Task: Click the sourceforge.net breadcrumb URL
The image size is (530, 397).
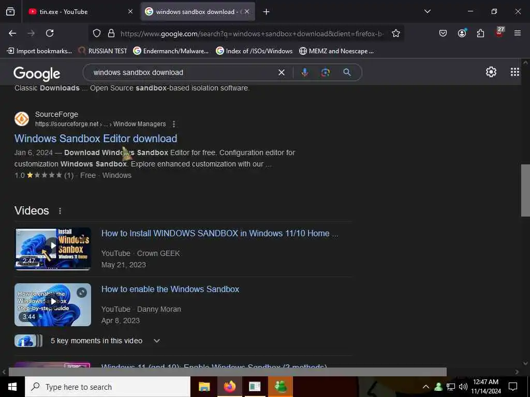Action: tap(100, 124)
